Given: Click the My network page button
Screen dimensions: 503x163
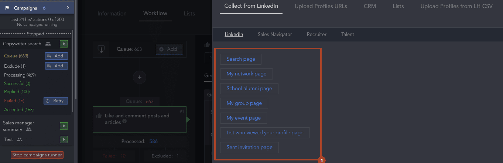Looking at the screenshot, I should tap(246, 74).
